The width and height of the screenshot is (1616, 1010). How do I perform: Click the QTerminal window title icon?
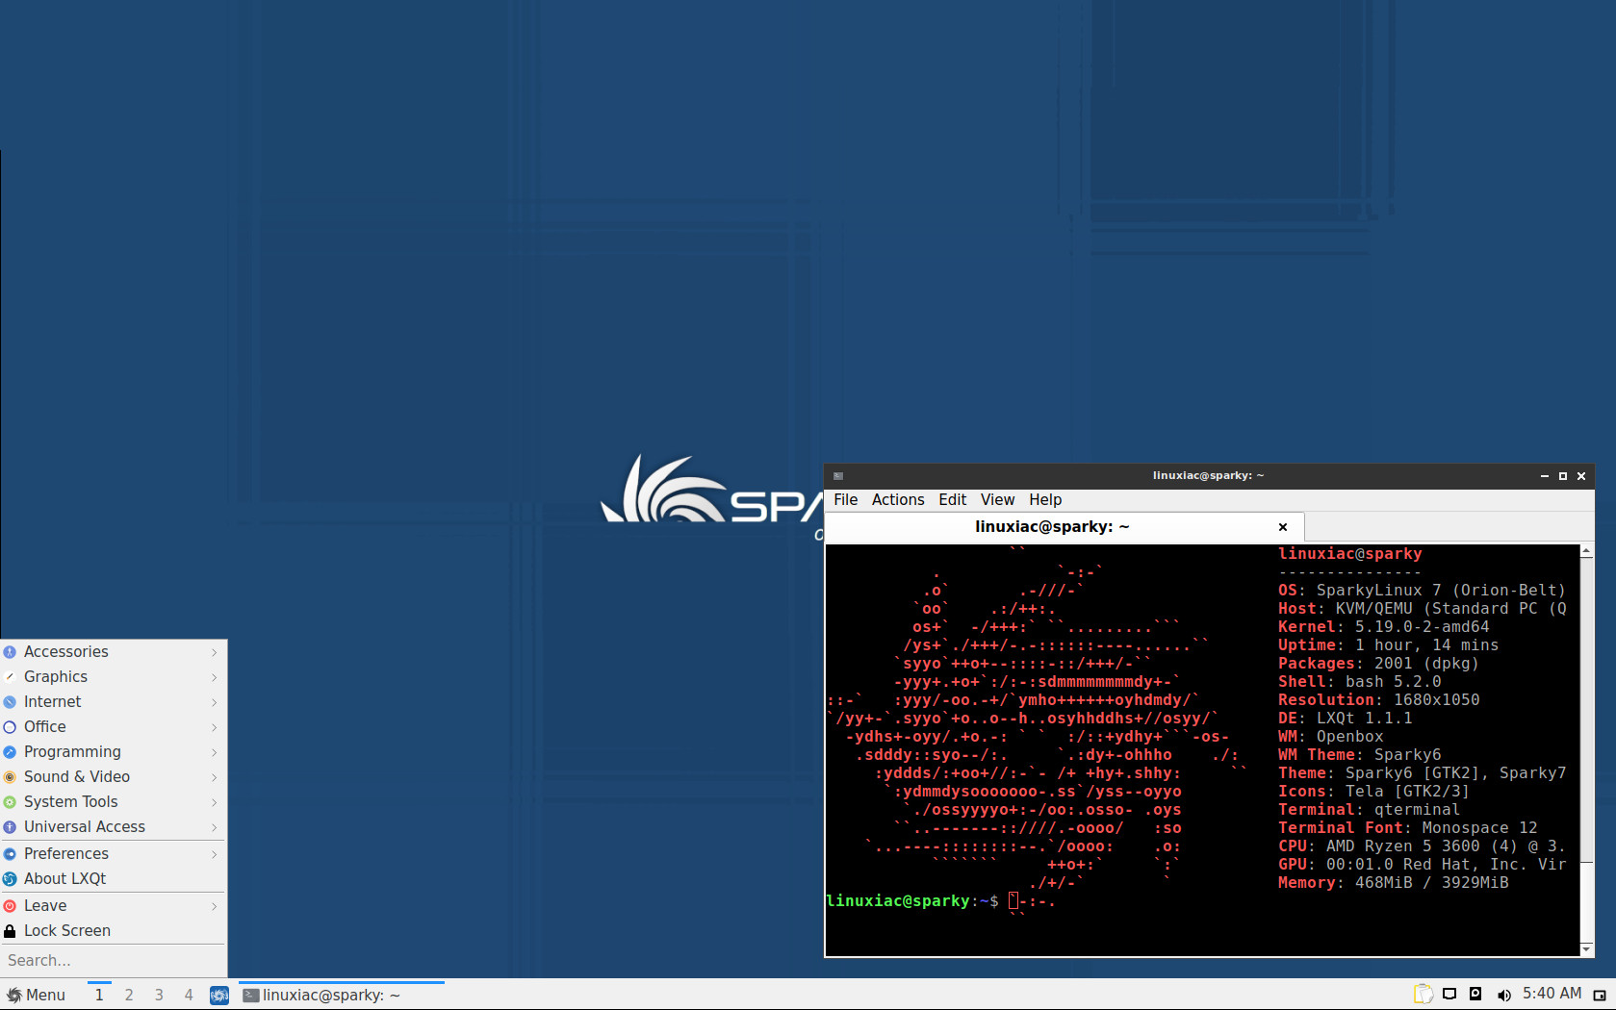838,475
